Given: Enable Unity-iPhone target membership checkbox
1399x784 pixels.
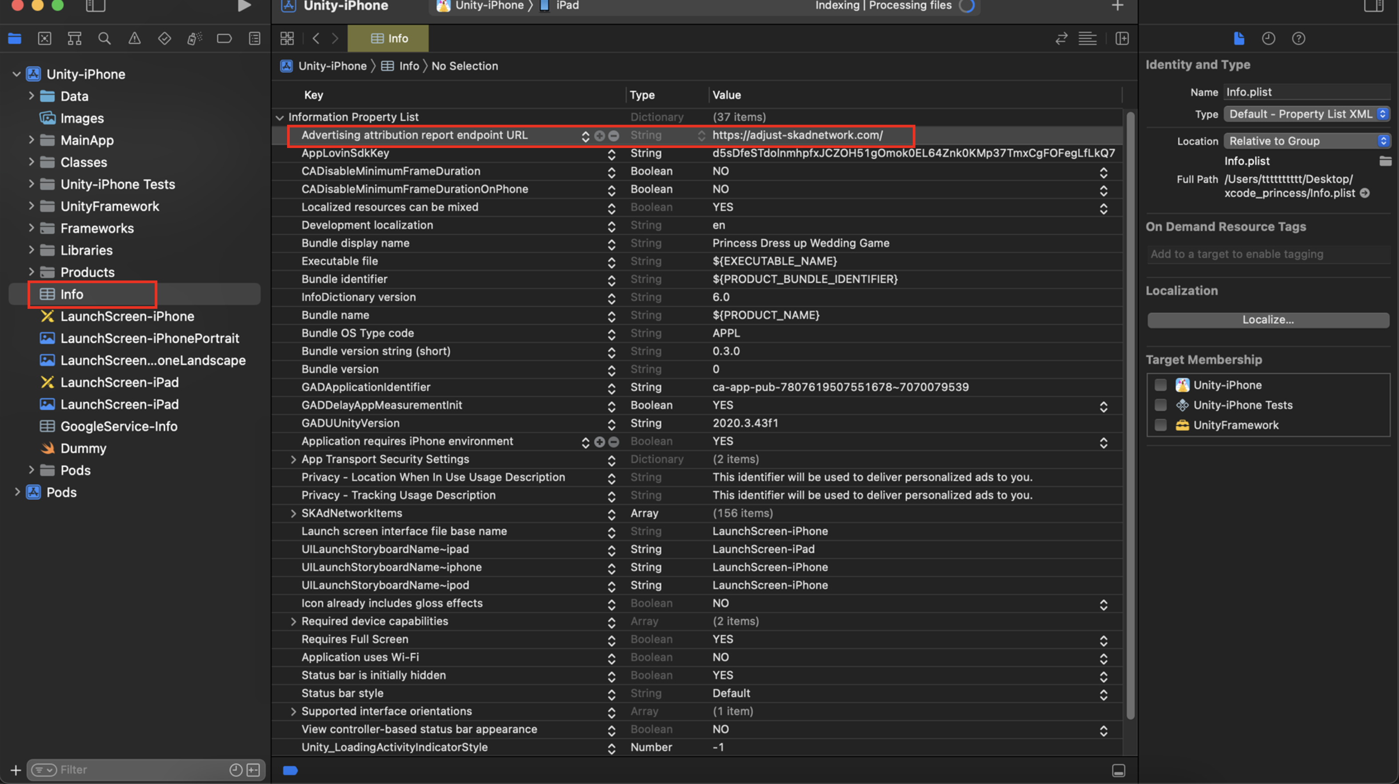Looking at the screenshot, I should (1161, 385).
